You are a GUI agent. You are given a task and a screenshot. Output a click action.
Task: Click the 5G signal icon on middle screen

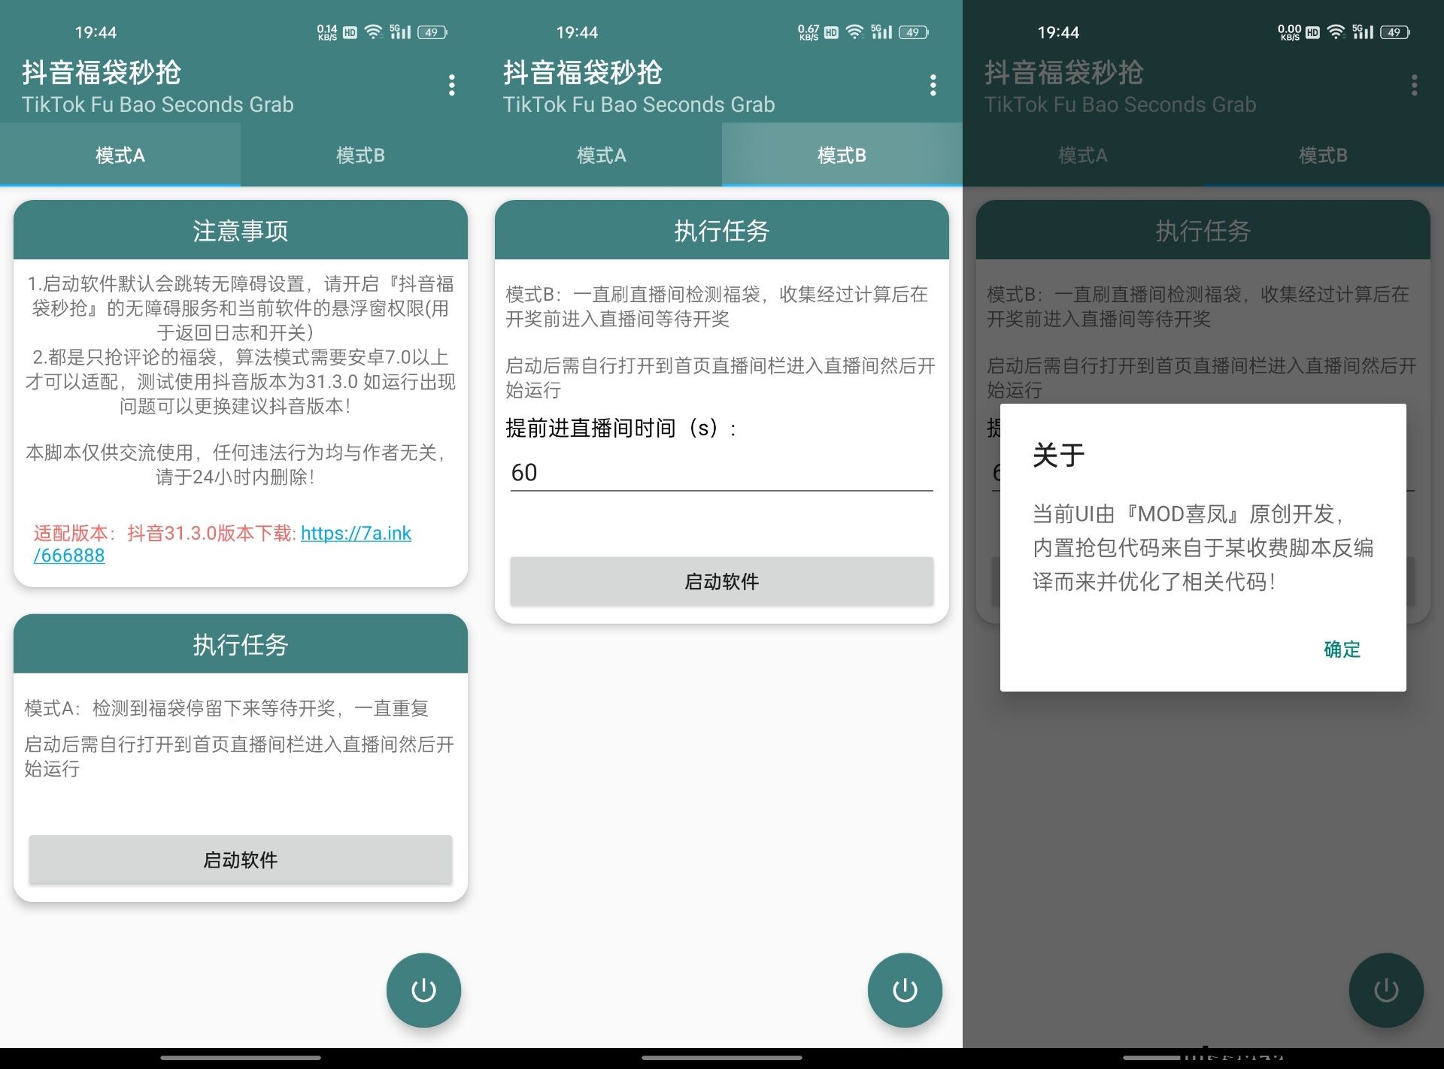[x=881, y=32]
